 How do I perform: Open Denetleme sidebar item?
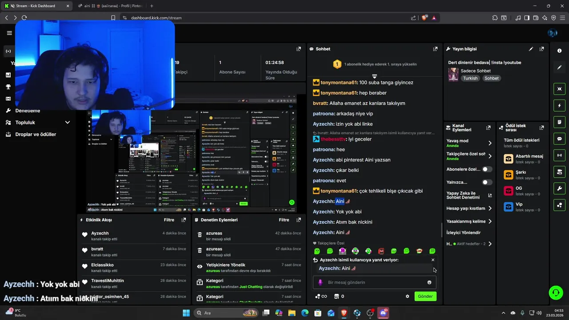(28, 111)
